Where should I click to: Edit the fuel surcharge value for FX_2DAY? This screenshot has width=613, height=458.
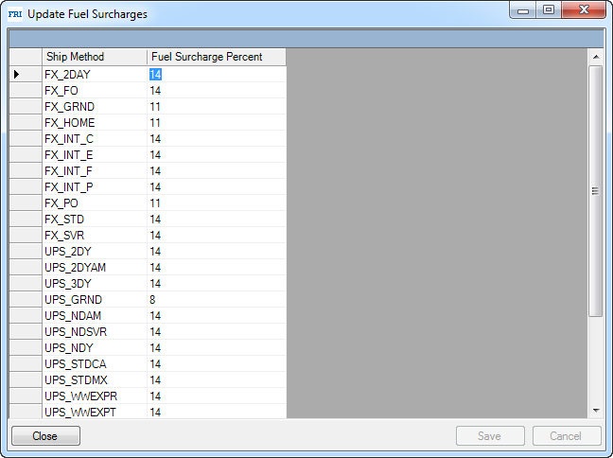[216, 74]
